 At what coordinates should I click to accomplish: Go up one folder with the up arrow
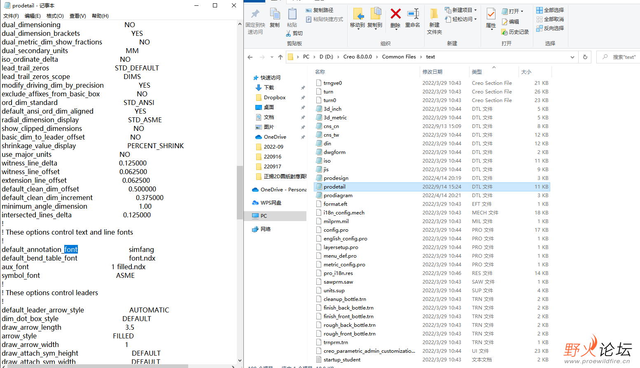[x=280, y=57]
